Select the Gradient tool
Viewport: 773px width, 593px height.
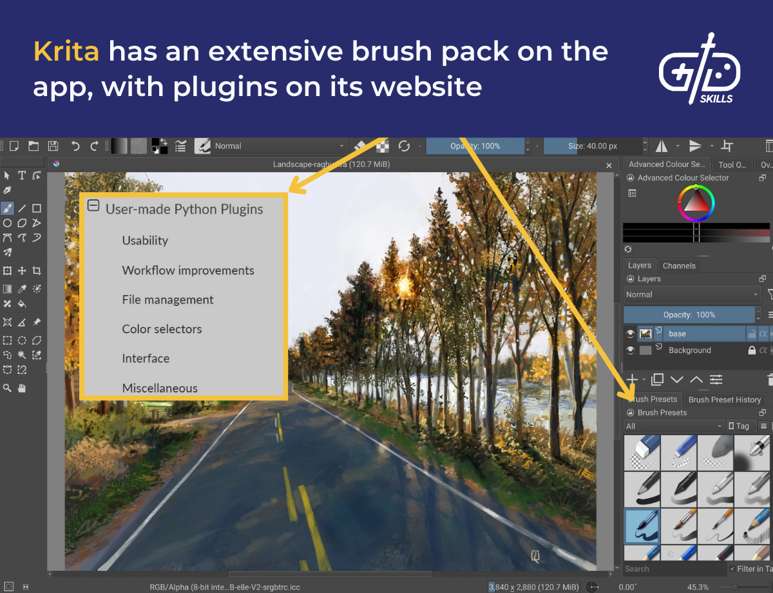(7, 287)
